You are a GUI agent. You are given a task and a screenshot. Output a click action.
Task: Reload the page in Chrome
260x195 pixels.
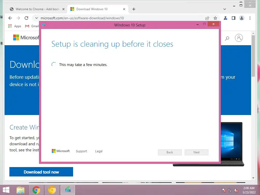pyautogui.click(x=26, y=18)
